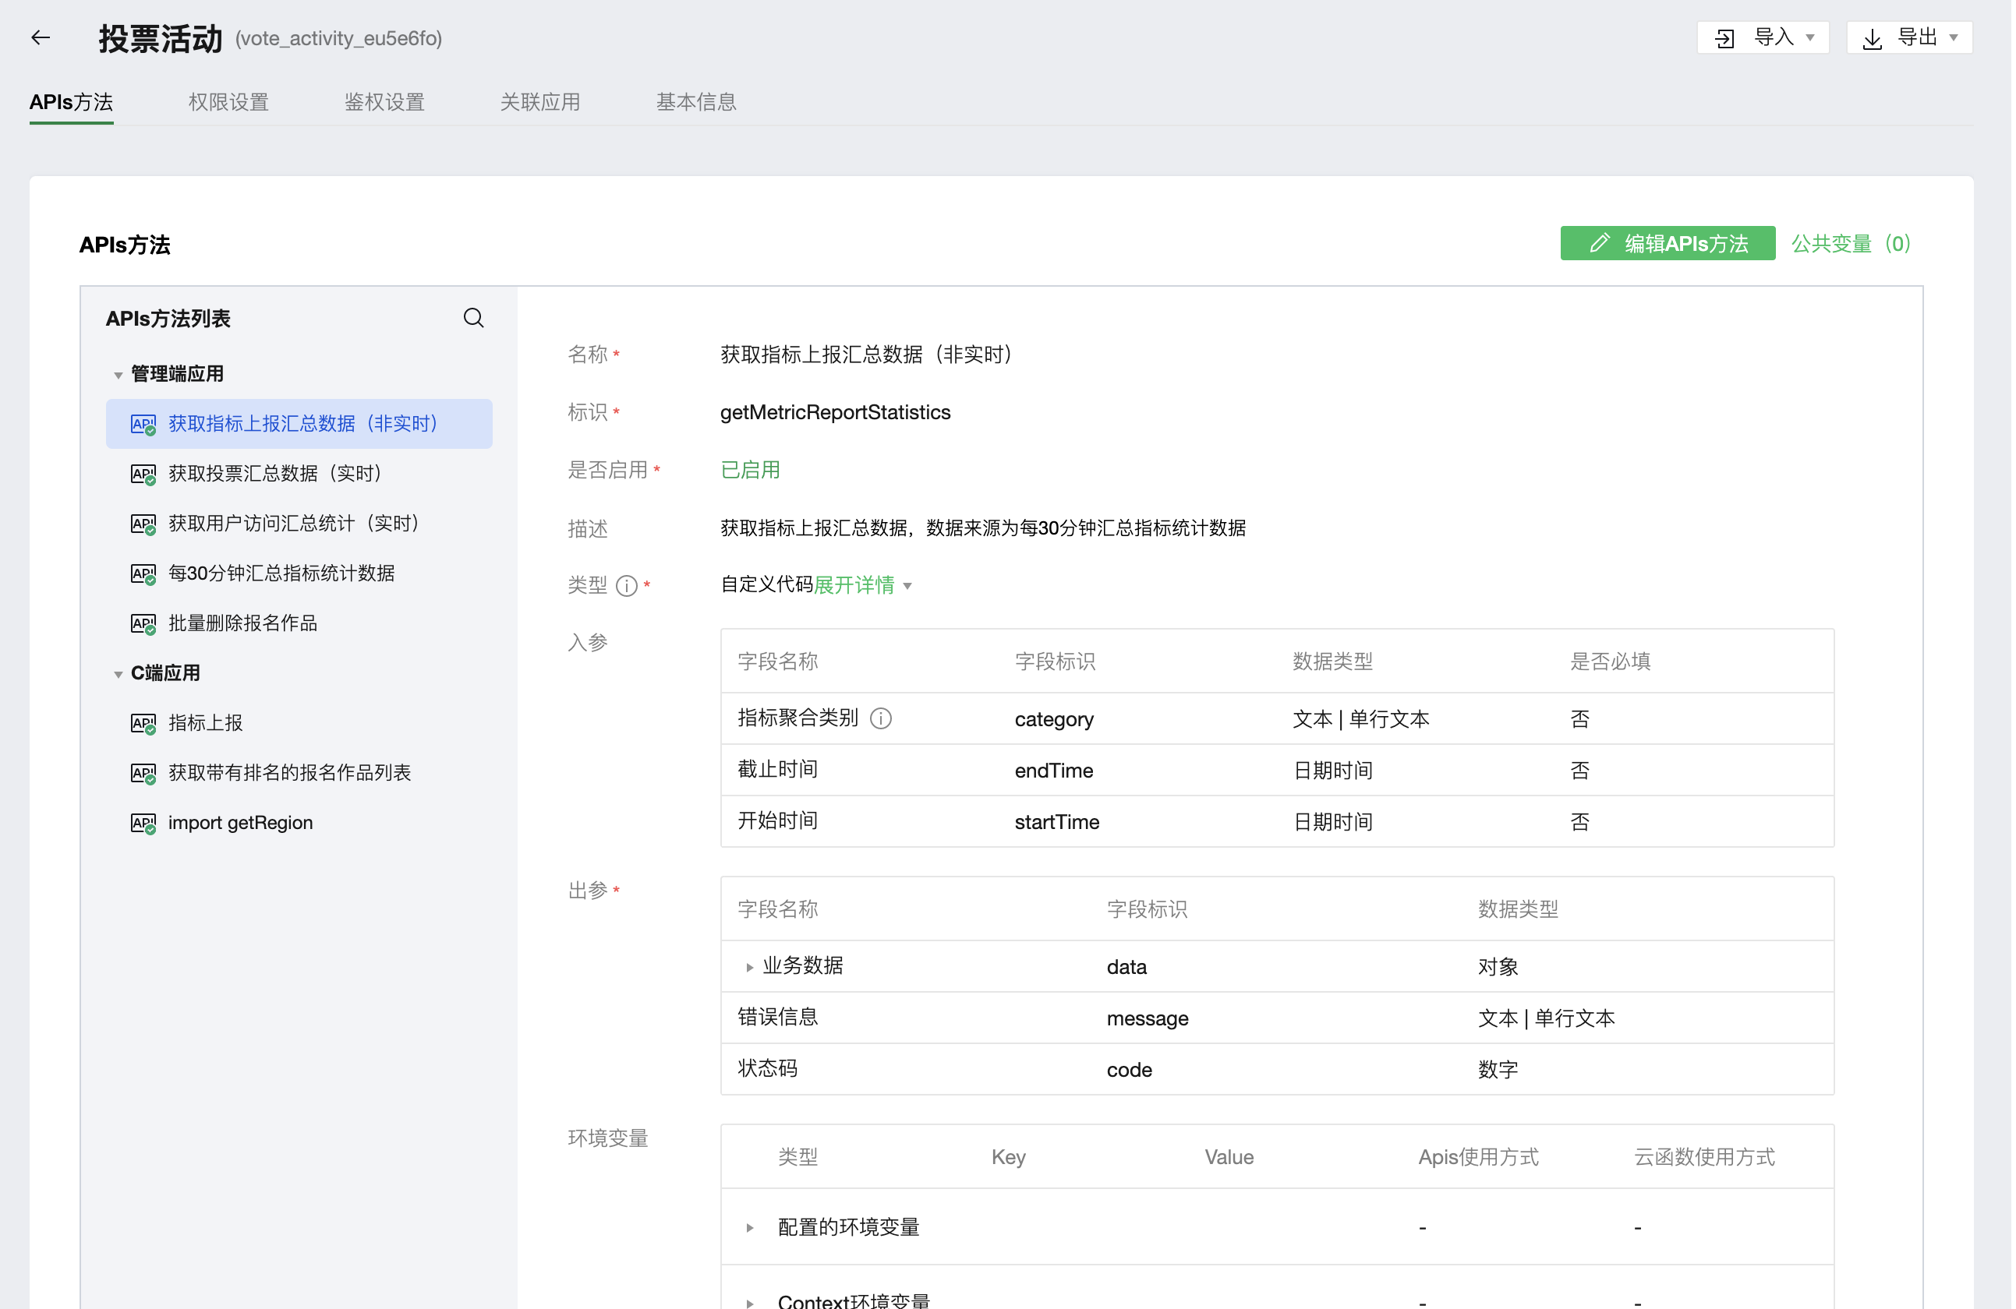Viewport: 2016px width, 1309px height.
Task: Click the info icon next to 类型
Action: [627, 586]
